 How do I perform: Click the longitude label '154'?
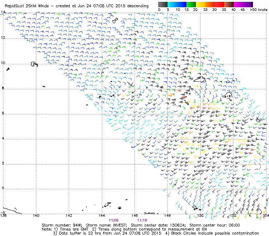click(x=266, y=215)
